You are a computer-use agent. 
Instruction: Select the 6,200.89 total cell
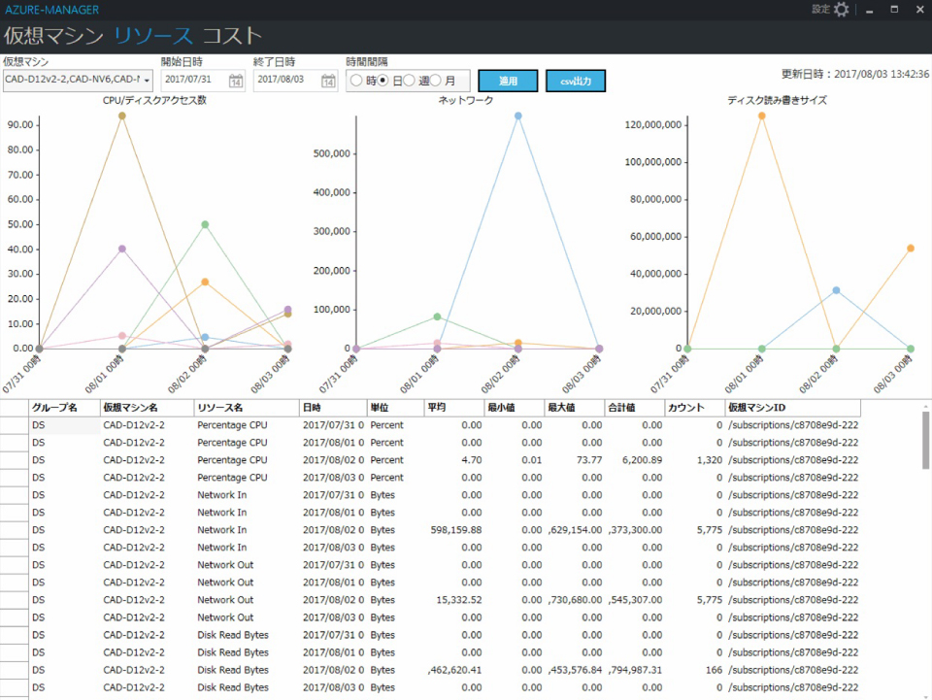click(635, 460)
